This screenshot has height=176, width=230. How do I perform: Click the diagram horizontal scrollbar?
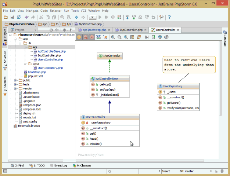point(140,161)
